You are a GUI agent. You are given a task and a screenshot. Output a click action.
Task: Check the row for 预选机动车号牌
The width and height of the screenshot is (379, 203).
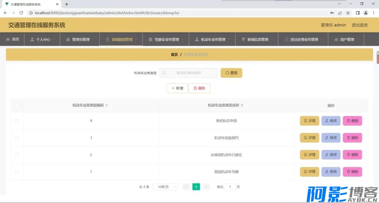pyautogui.click(x=17, y=172)
